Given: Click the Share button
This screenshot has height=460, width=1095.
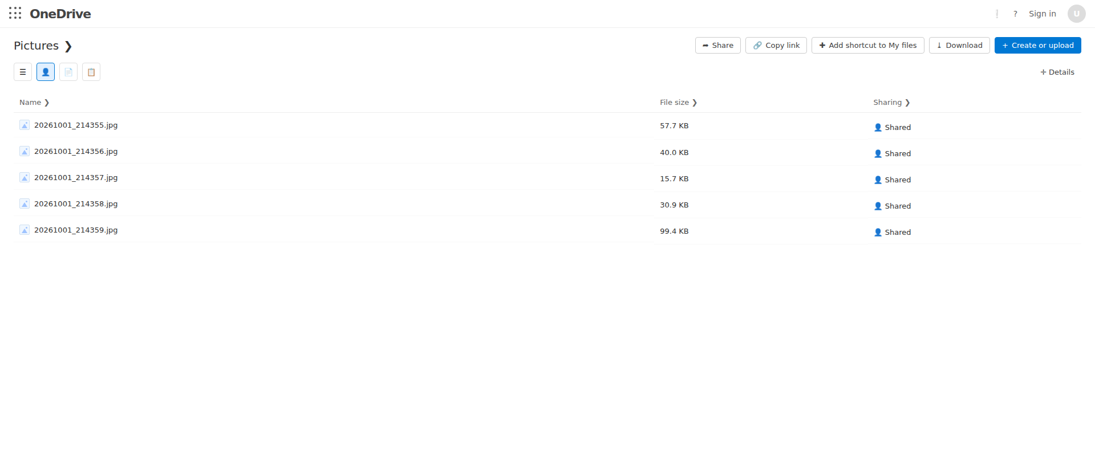Looking at the screenshot, I should (x=718, y=46).
